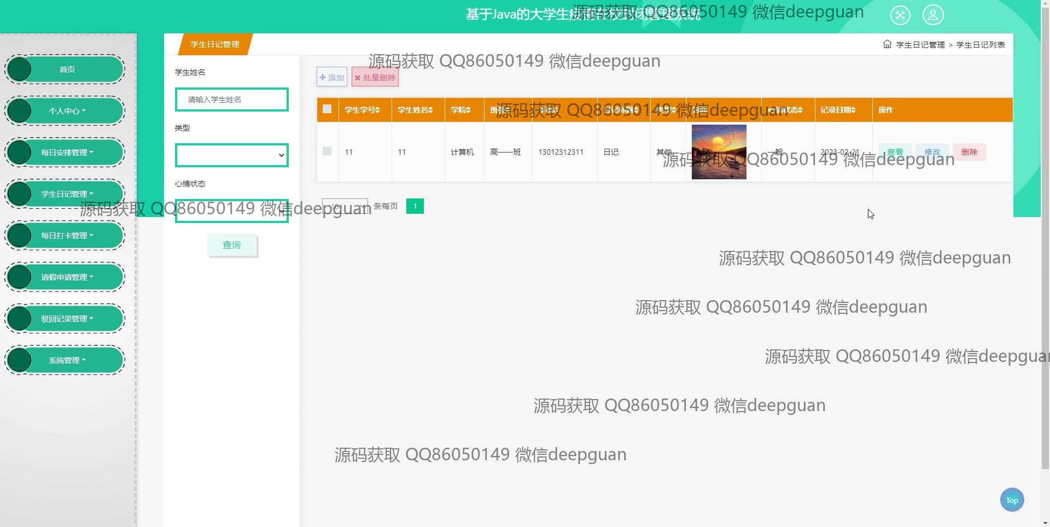Click the 学生姓名 search input field
1050x527 pixels.
[x=231, y=99]
